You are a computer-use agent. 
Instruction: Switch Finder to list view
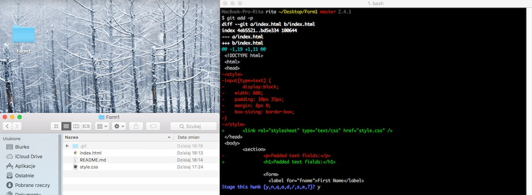coord(66,126)
